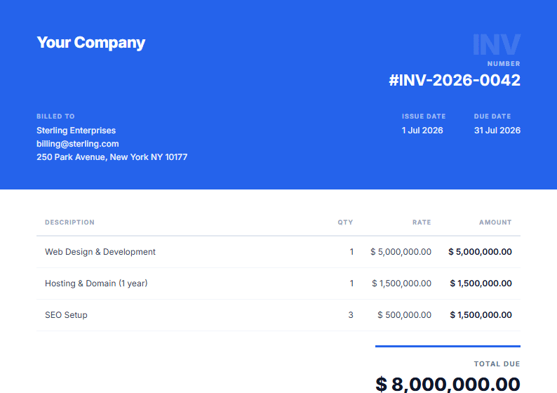
Task: Click the billing@sterling.com email address
Action: tap(77, 144)
